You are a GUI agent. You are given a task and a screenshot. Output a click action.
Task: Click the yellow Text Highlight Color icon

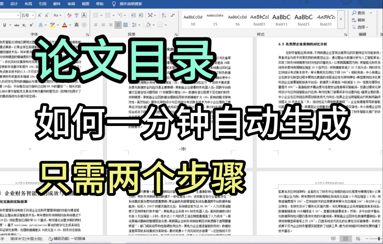tap(52, 25)
